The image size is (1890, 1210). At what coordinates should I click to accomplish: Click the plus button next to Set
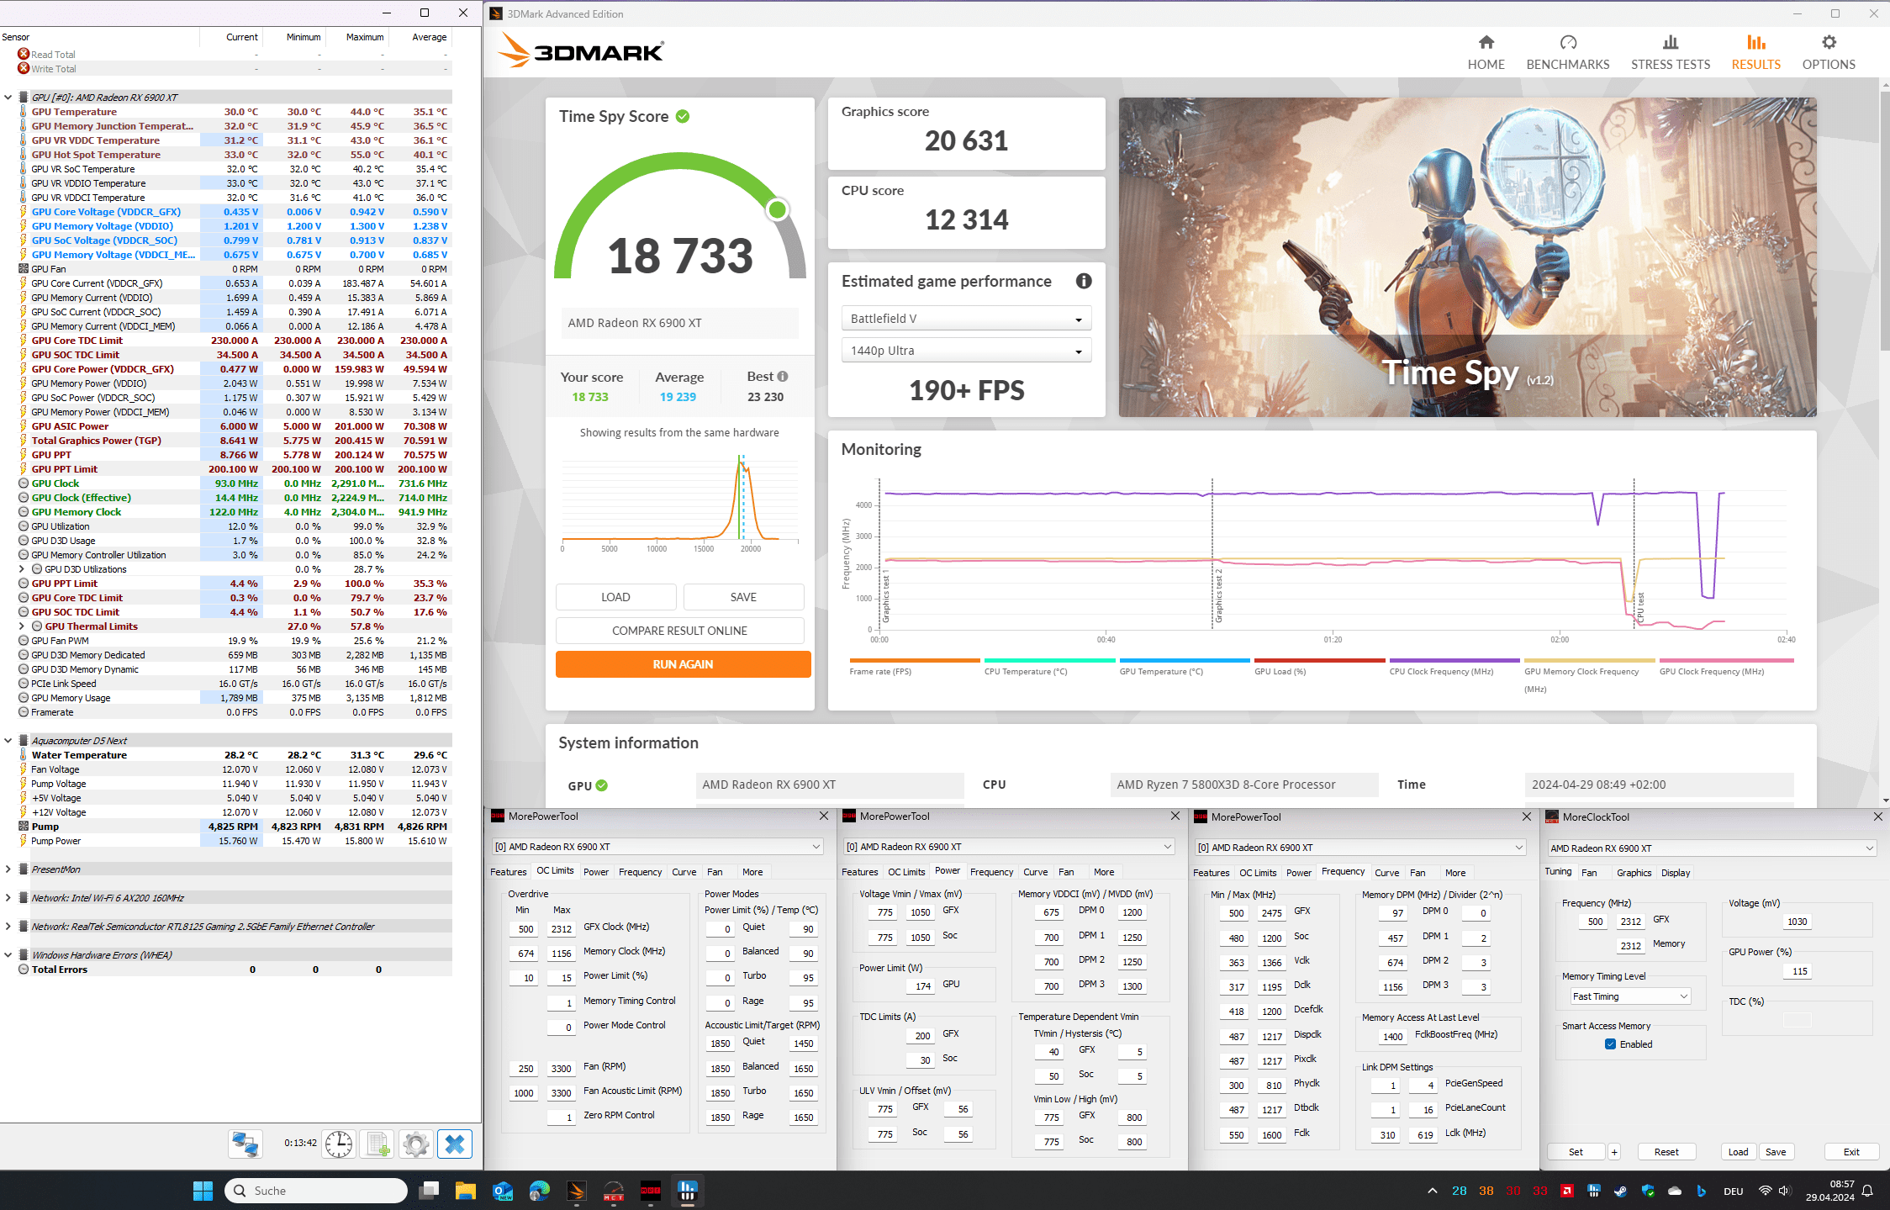pos(1613,1152)
